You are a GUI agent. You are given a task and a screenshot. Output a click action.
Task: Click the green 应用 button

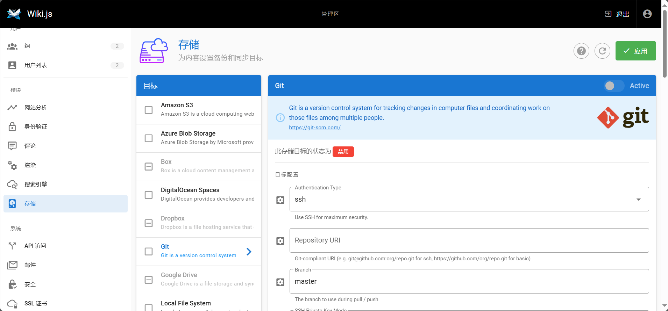(x=635, y=51)
